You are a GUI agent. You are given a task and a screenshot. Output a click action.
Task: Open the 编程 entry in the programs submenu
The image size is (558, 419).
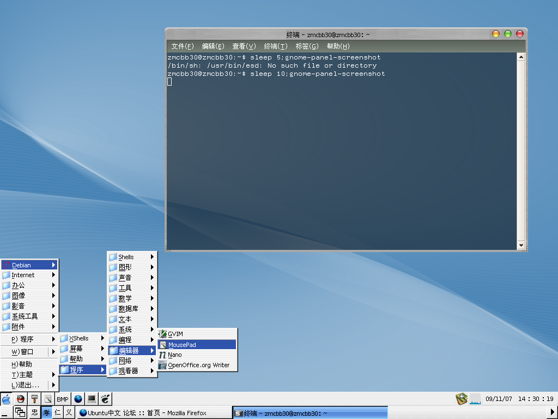point(132,340)
